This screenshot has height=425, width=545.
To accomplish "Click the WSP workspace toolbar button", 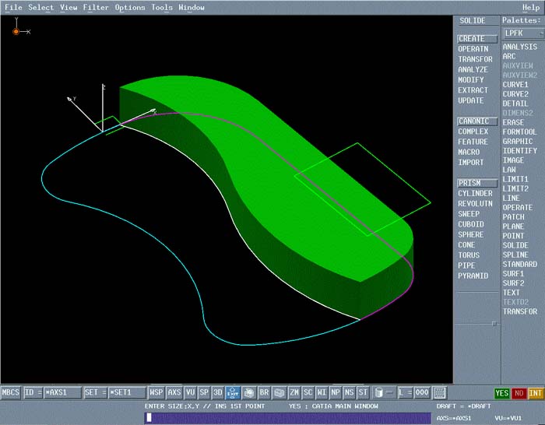I will point(156,393).
